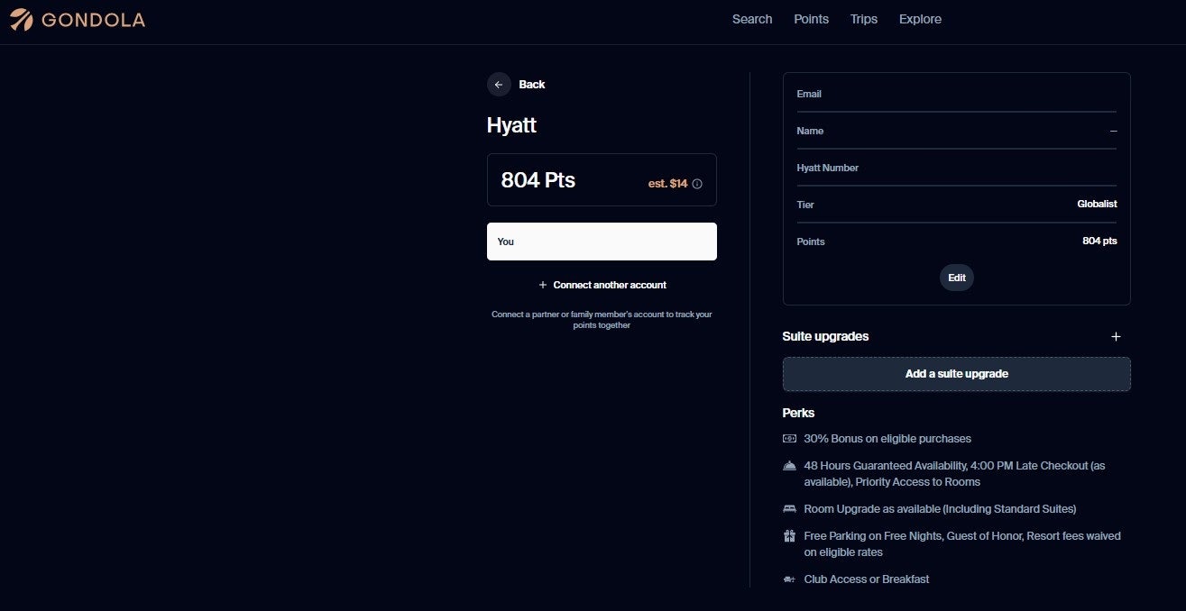
Task: Click the 804 pts value in Points row
Action: click(x=1099, y=242)
